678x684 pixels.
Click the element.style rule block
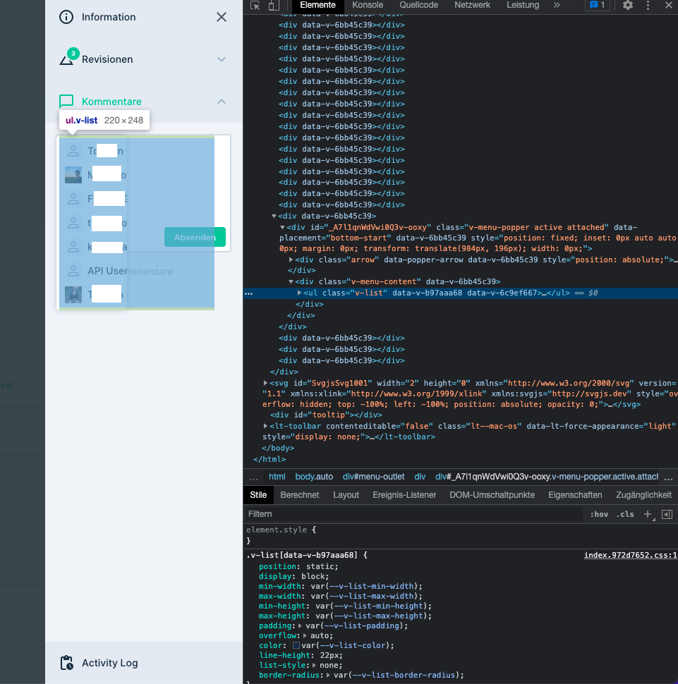(460, 535)
